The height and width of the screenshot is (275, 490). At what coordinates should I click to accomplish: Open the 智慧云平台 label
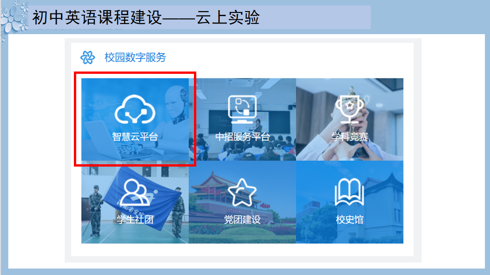(x=135, y=137)
